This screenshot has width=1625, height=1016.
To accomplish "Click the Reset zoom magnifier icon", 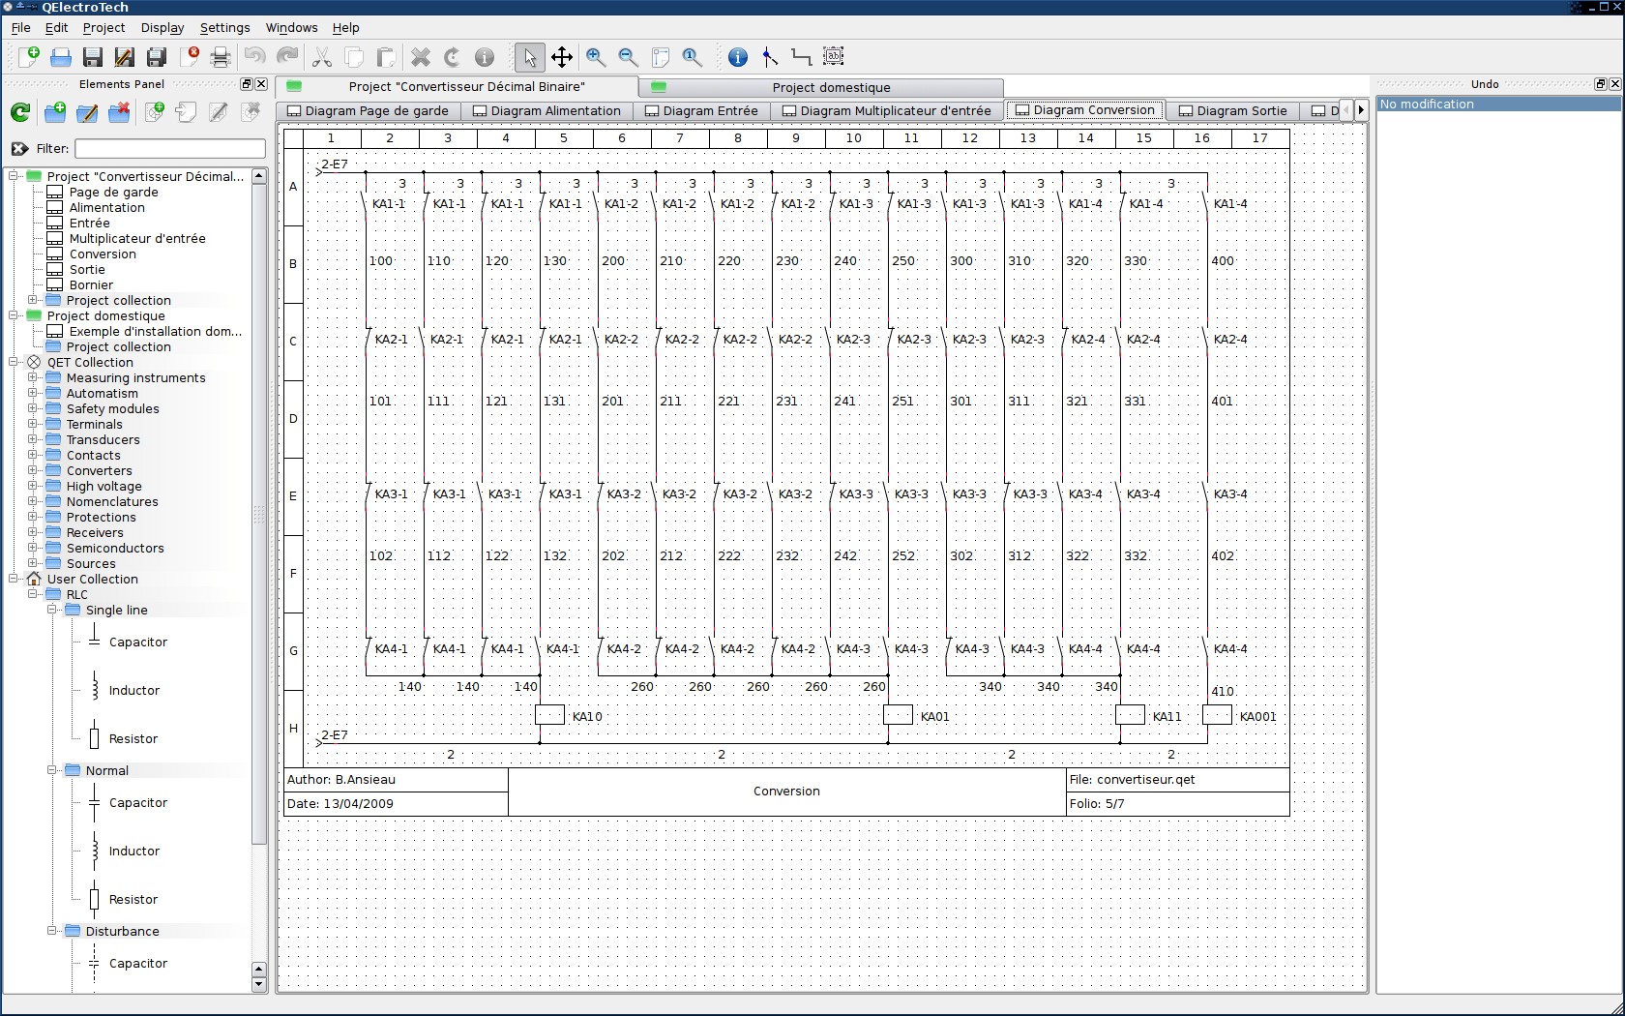I will (x=692, y=57).
